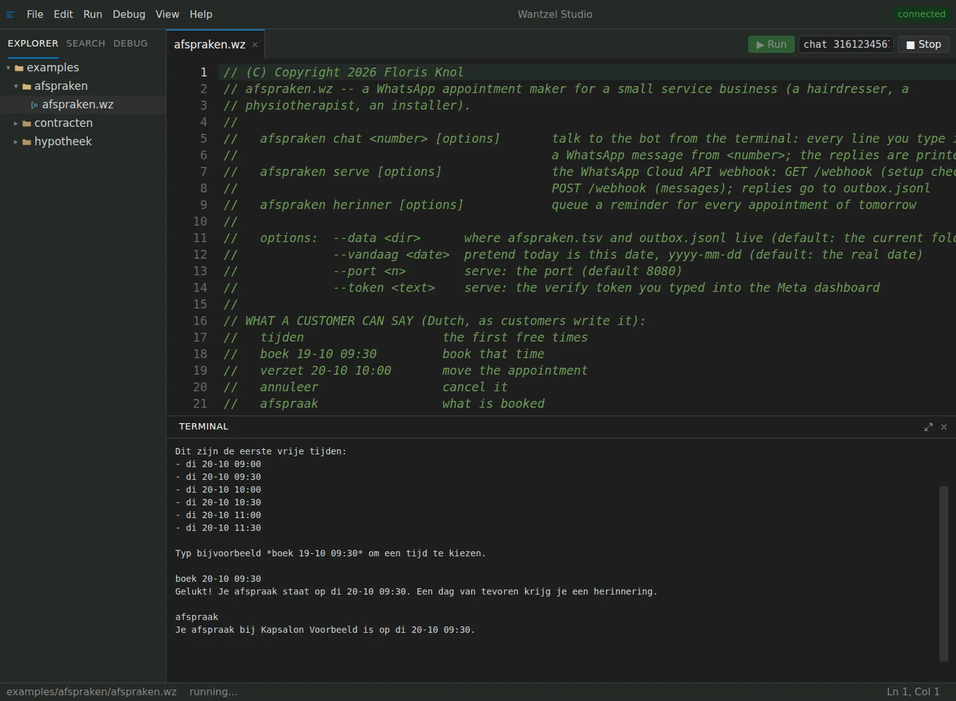The width and height of the screenshot is (956, 701).
Task: Click the examples folder icon
Action: tap(19, 68)
